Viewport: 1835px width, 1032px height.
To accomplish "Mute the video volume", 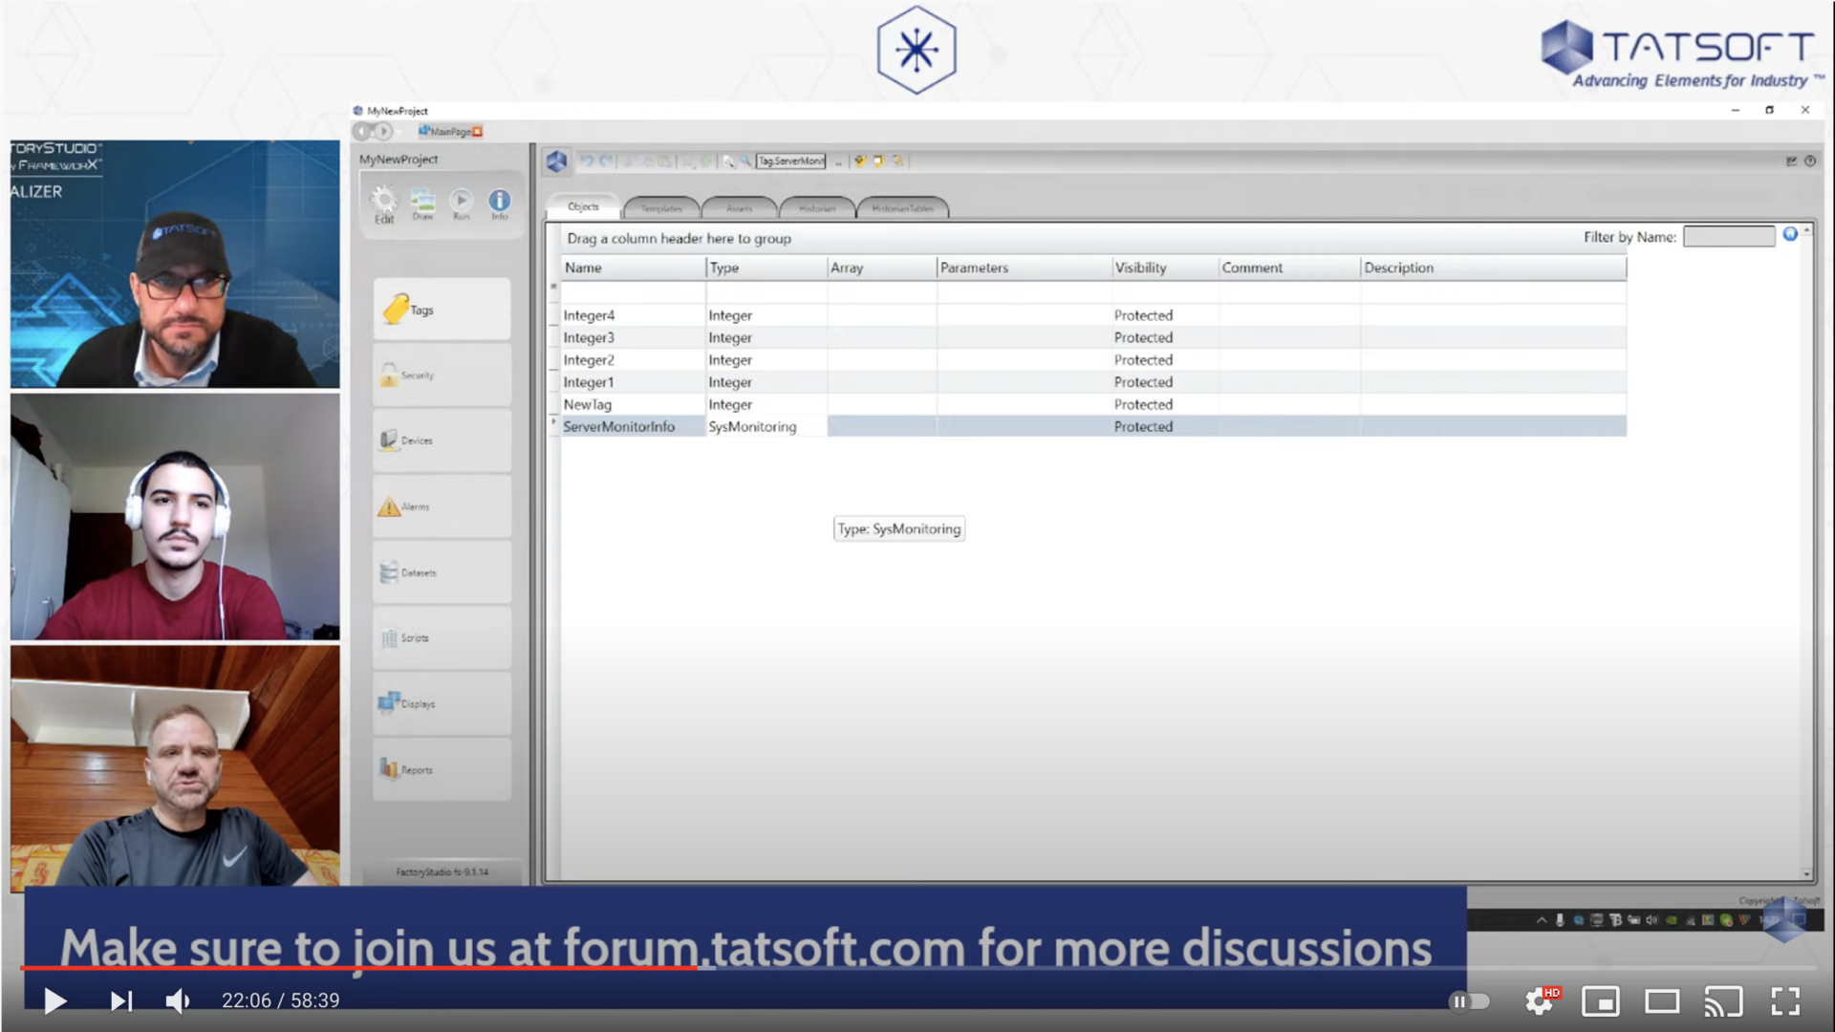I will (178, 1000).
